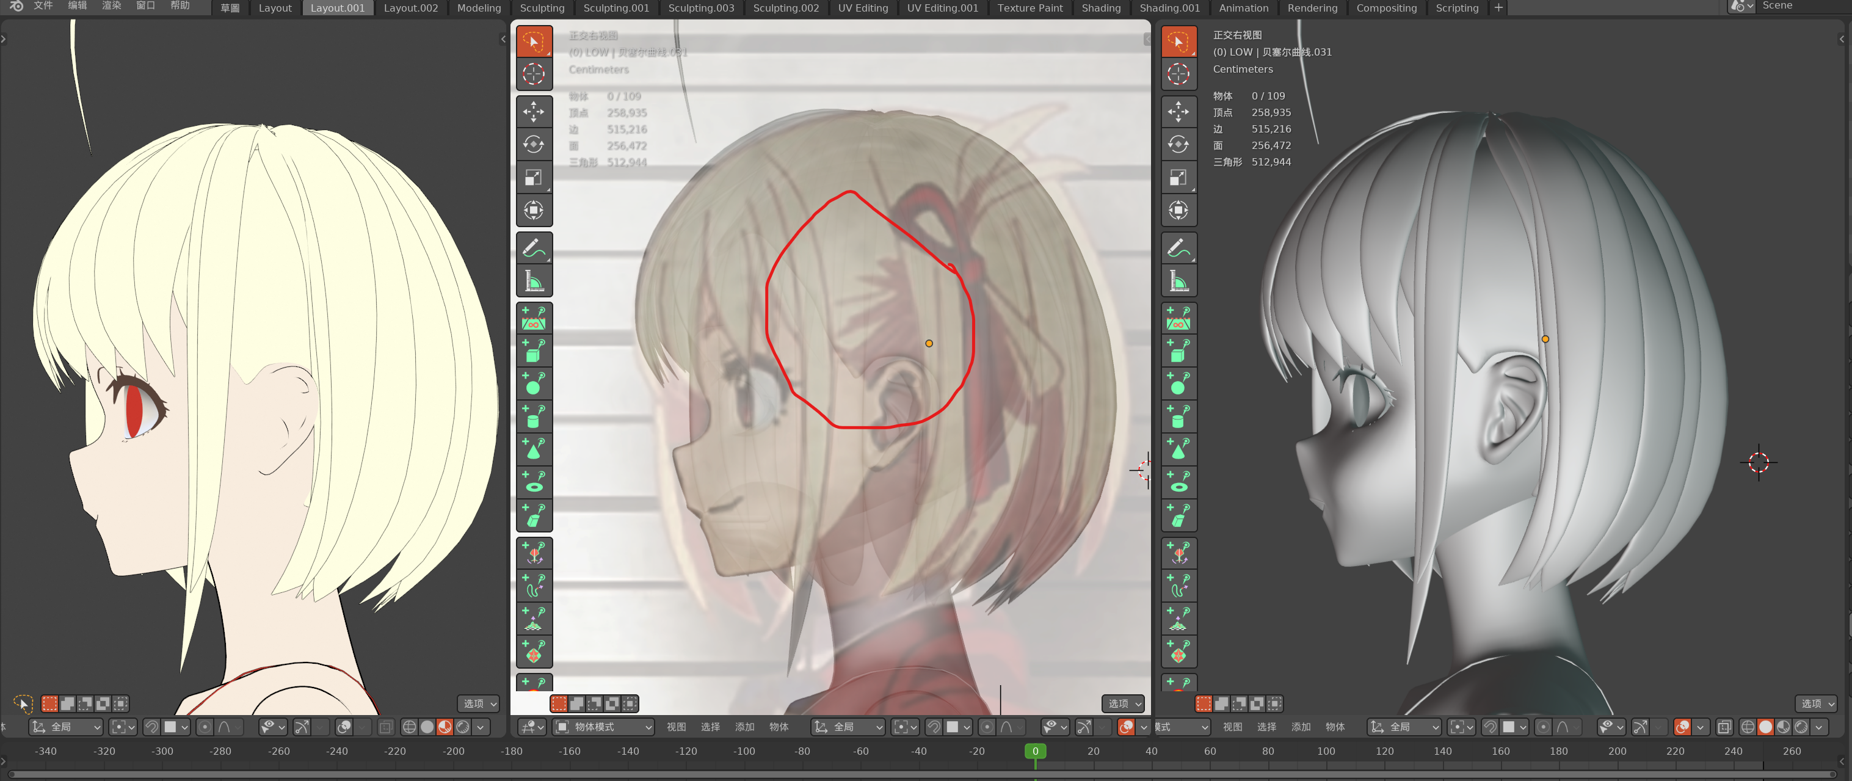This screenshot has height=781, width=1852.
Task: Add a new workspace with plus button
Action: pos(1498,8)
